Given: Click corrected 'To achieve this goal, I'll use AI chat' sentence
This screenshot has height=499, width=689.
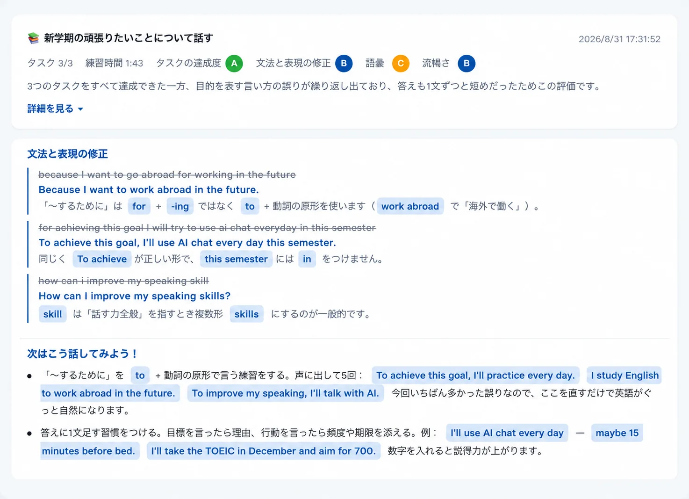Looking at the screenshot, I should click(x=187, y=242).
